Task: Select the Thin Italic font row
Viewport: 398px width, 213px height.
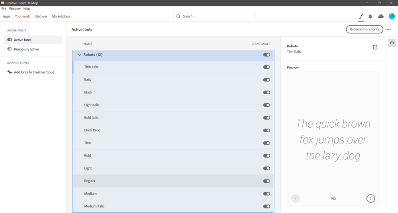Action: pyautogui.click(x=173, y=67)
